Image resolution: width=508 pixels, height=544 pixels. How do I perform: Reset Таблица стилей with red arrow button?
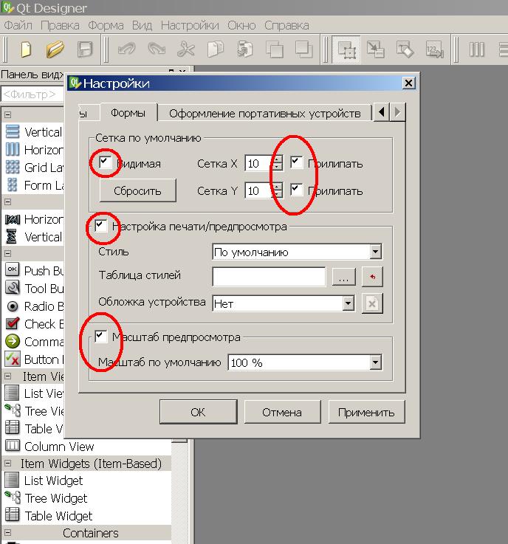point(372,277)
